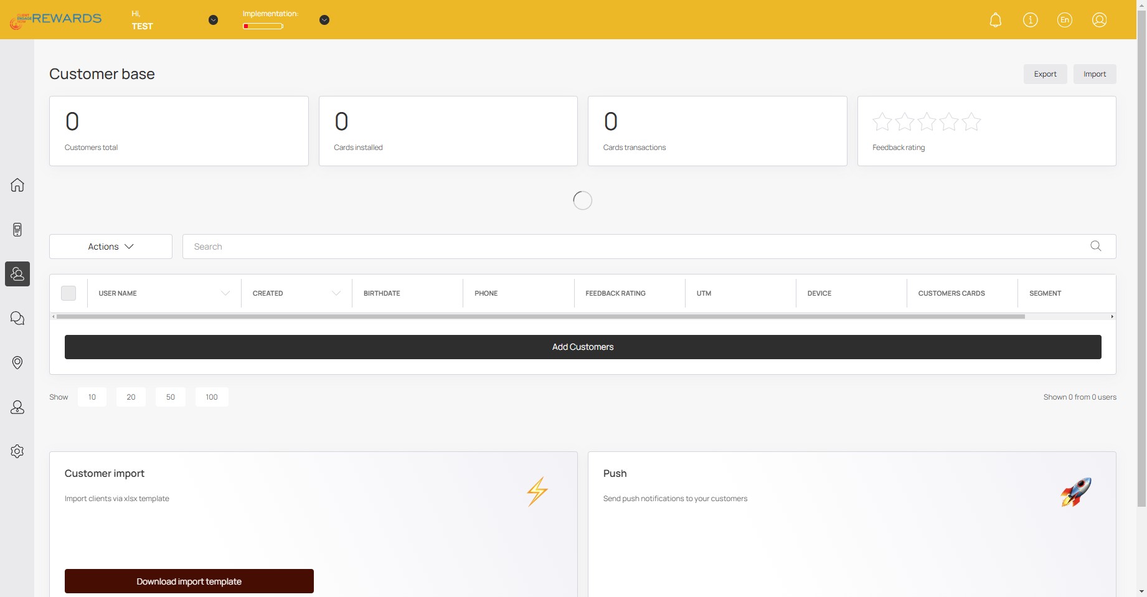The image size is (1147, 597).
Task: Expand the Implementation progress dropdown arrow
Action: pyautogui.click(x=324, y=20)
